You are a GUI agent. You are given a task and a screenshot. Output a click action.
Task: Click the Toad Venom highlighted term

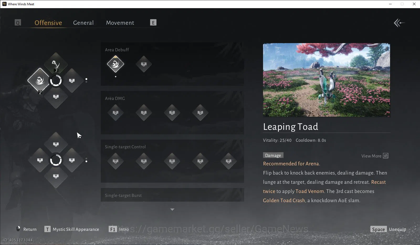tap(309, 191)
